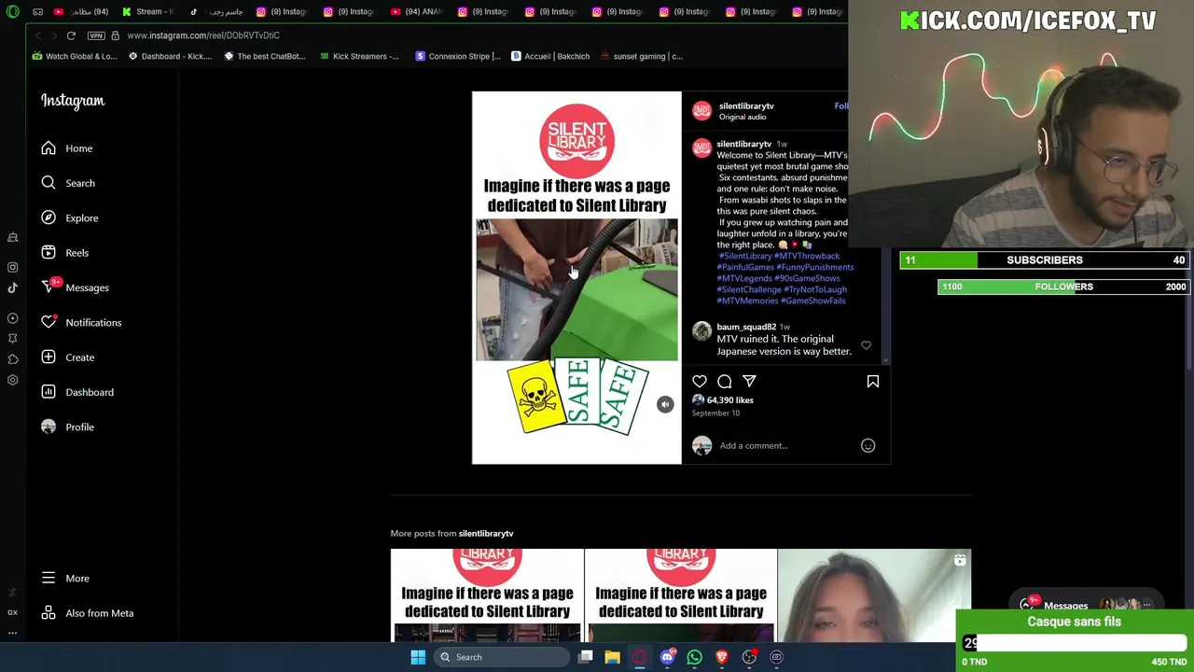Open Connexion Stripe bookmark
The image size is (1194, 672).
(x=458, y=56)
